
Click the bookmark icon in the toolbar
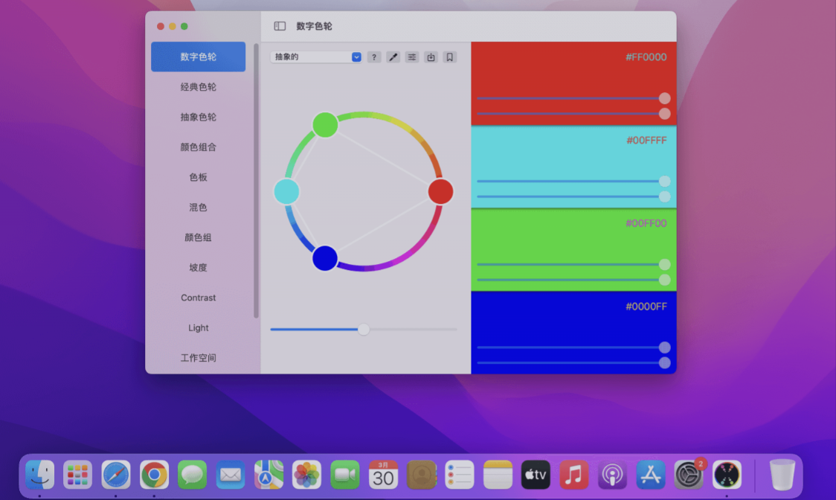[x=449, y=57]
